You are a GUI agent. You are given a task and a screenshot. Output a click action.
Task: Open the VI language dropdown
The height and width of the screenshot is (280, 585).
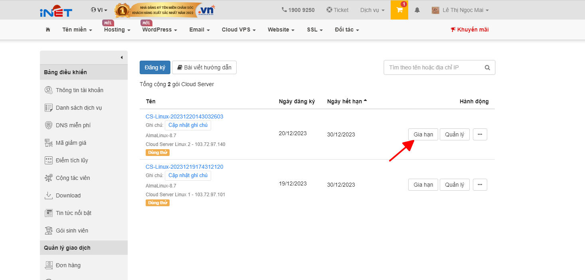pyautogui.click(x=99, y=10)
